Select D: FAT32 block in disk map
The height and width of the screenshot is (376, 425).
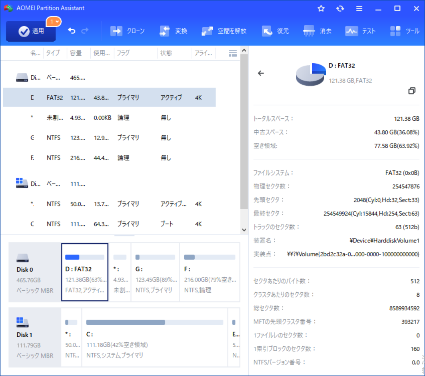pyautogui.click(x=85, y=272)
